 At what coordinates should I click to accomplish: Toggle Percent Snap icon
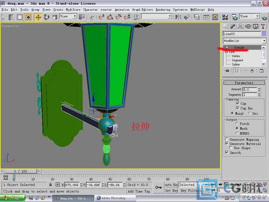coord(118,17)
